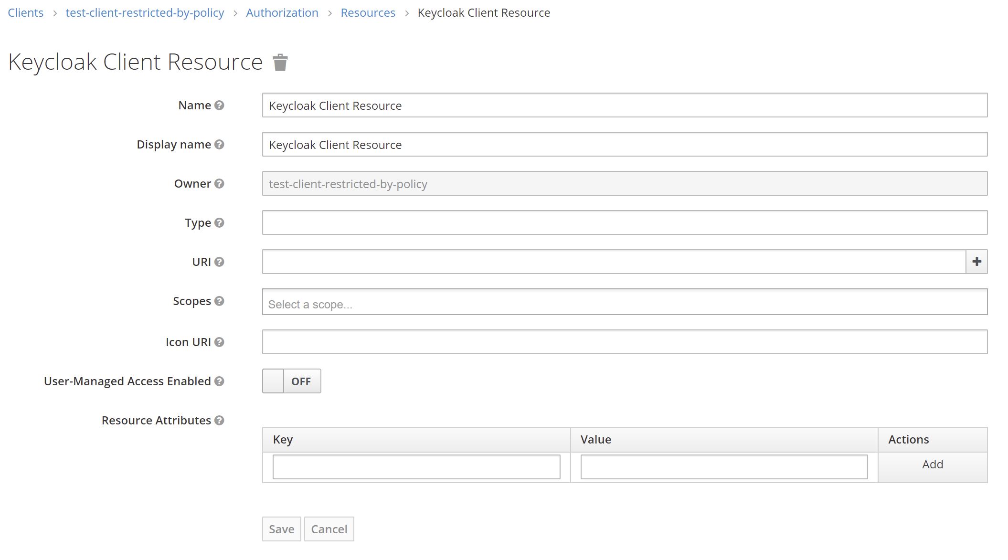Viewport: 1008px width, 560px height.
Task: Click 'Keycloak Client Resource' breadcrumb text
Action: tap(484, 13)
